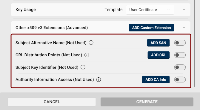The width and height of the screenshot is (200, 110).
Task: Collapse the Other x509 v3 Extensions section
Action: 184,28
